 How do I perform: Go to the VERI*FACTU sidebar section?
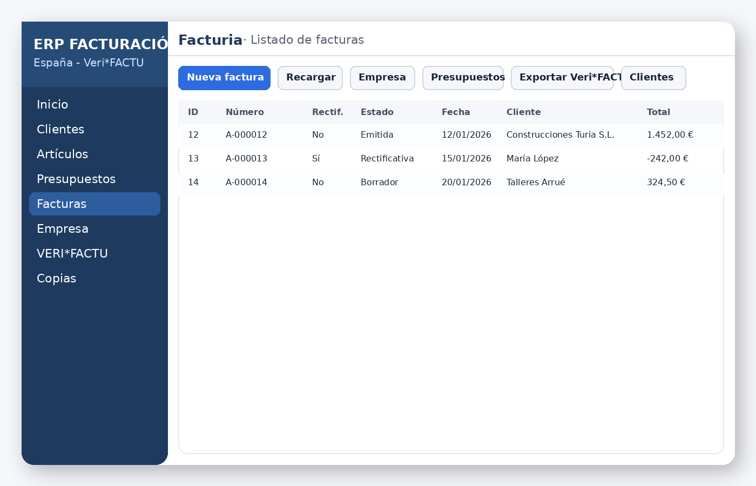coord(72,253)
